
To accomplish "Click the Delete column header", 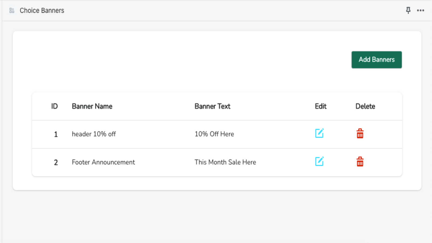I will (x=365, y=106).
